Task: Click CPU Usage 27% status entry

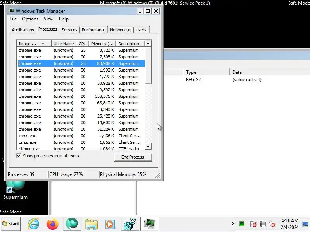Action: pos(73,174)
